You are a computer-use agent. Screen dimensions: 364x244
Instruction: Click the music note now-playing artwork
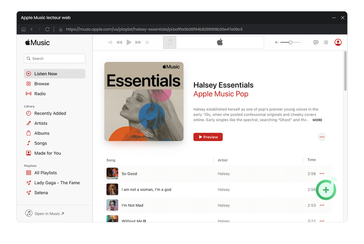(x=170, y=42)
